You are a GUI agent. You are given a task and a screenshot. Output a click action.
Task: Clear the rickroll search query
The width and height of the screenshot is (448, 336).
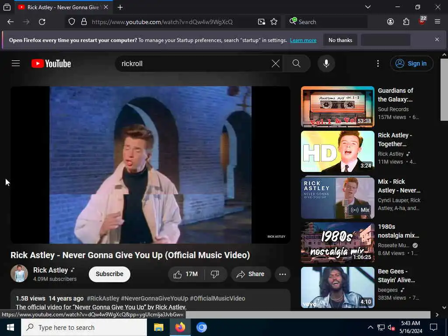tap(276, 63)
